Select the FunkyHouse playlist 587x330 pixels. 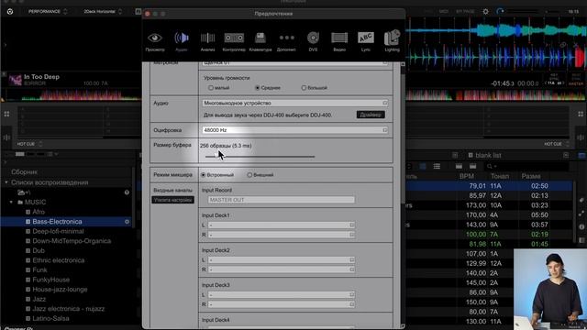point(51,280)
